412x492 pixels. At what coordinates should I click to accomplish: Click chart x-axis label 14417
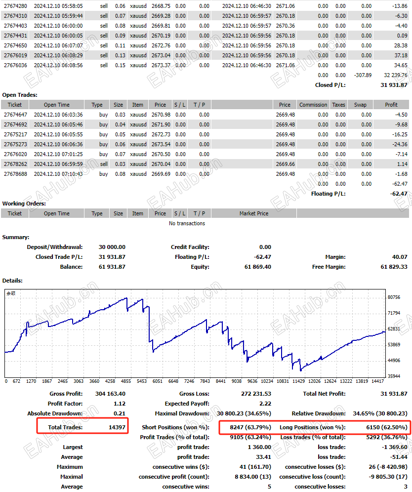377,381
